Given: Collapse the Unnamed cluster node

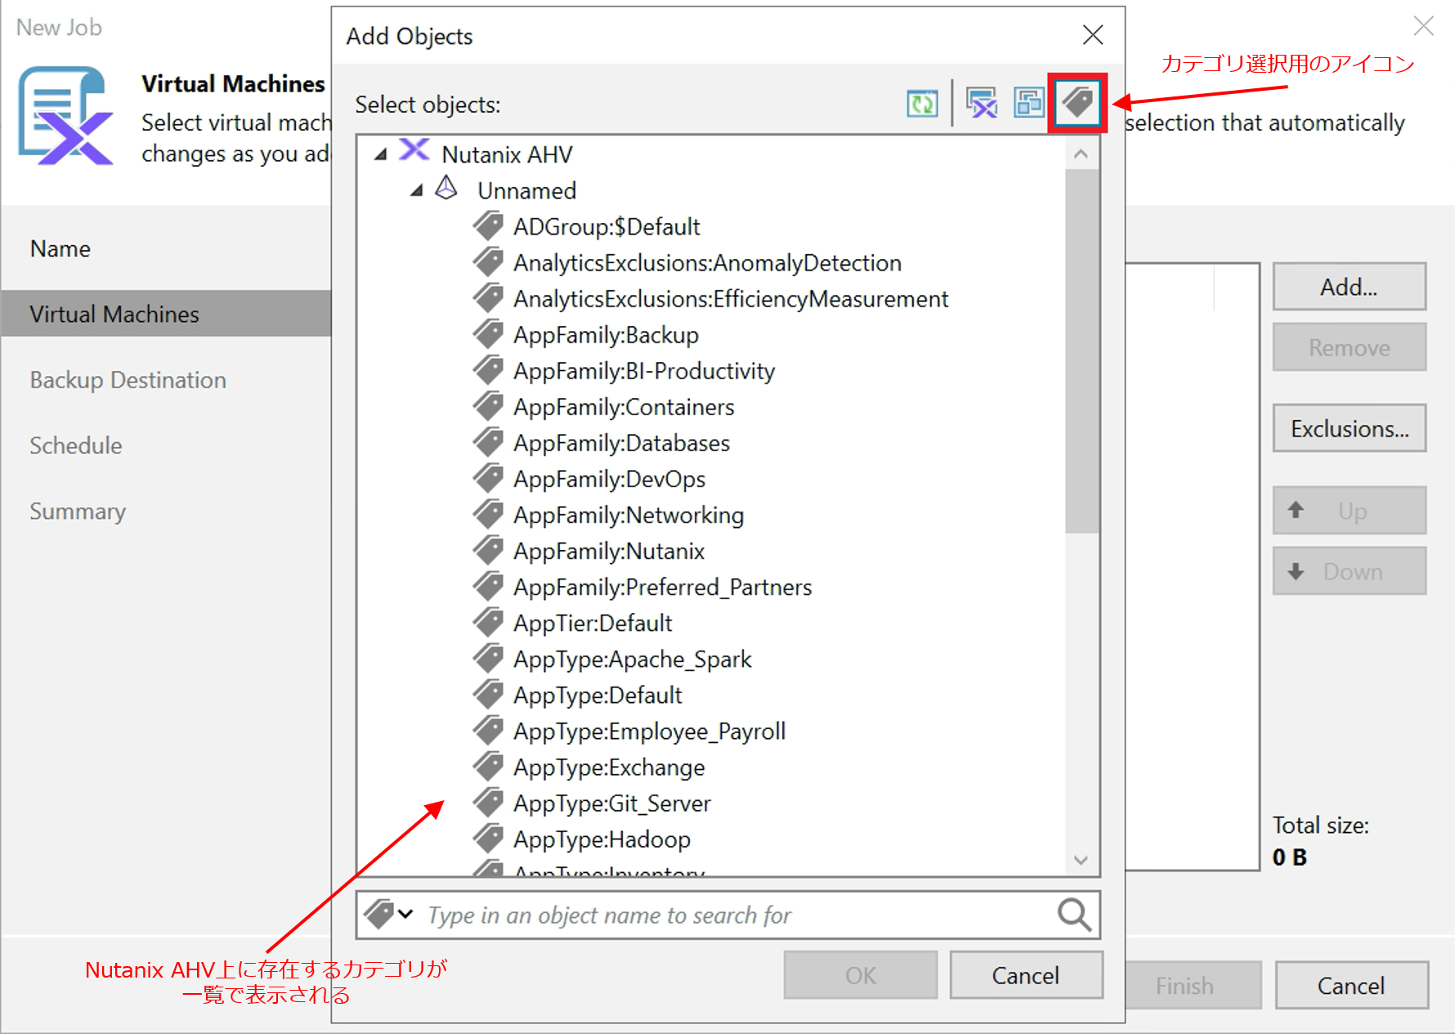Looking at the screenshot, I should (x=416, y=190).
